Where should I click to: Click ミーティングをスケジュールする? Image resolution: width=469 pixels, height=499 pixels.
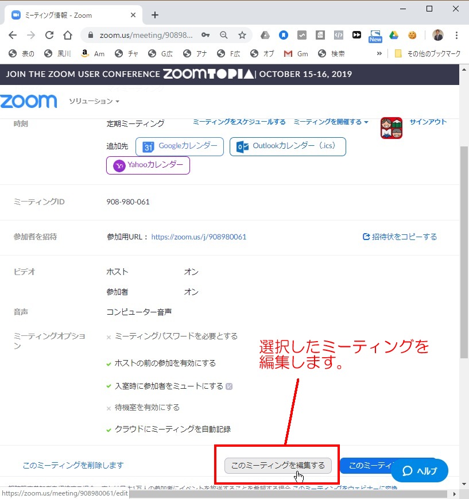pos(239,122)
